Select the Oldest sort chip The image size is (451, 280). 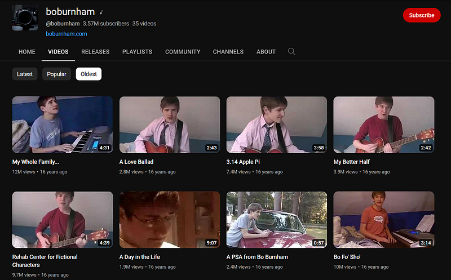pyautogui.click(x=89, y=74)
